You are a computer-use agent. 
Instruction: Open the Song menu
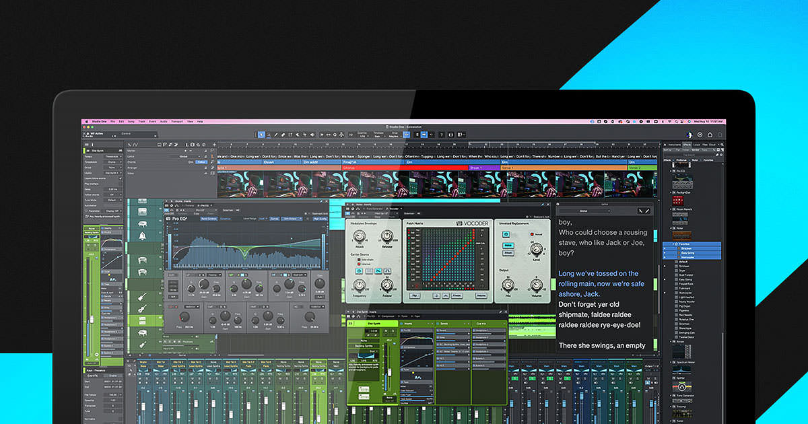coord(131,121)
